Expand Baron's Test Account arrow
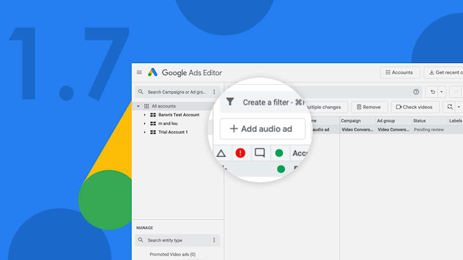The width and height of the screenshot is (463, 260). [x=145, y=115]
